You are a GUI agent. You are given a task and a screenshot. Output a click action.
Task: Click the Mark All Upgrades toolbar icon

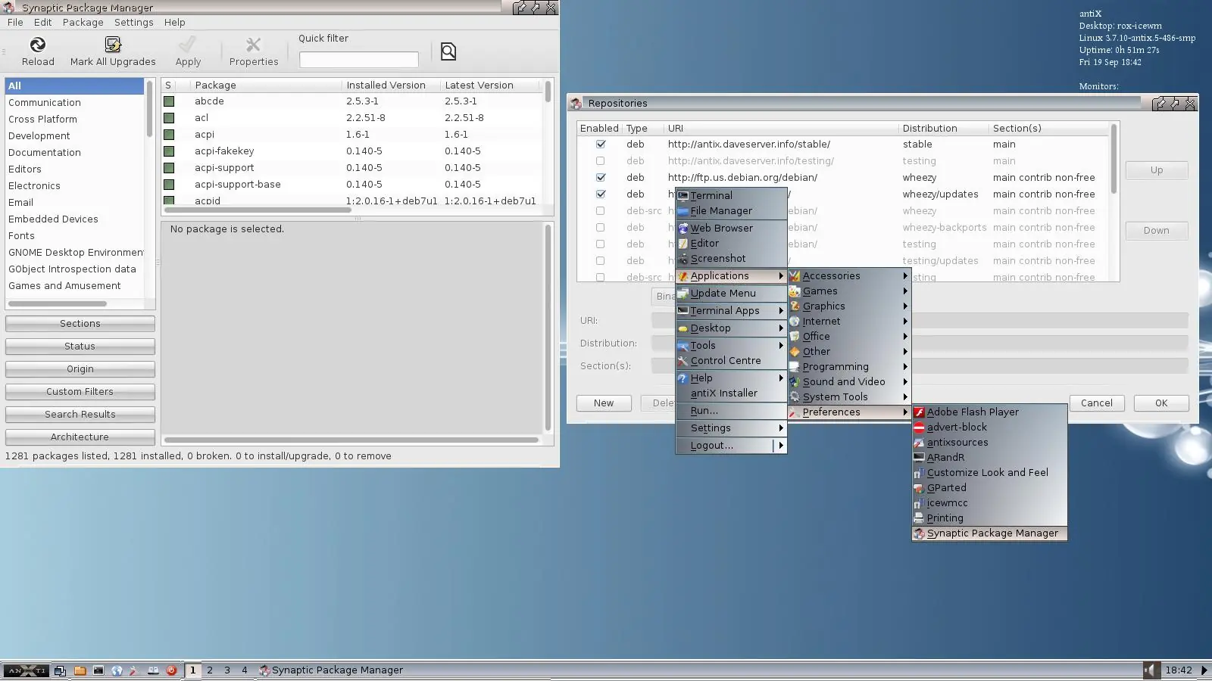coord(113,45)
